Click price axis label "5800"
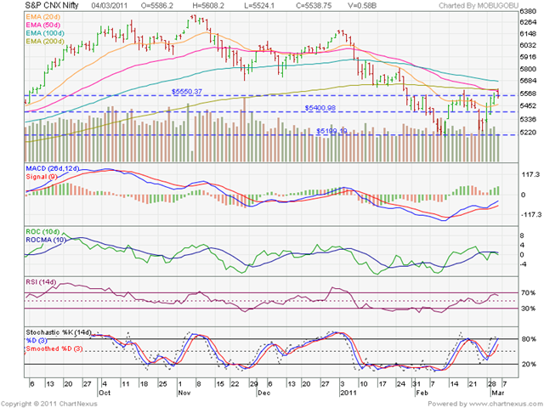Viewport: 544px width, 408px height. coord(529,69)
